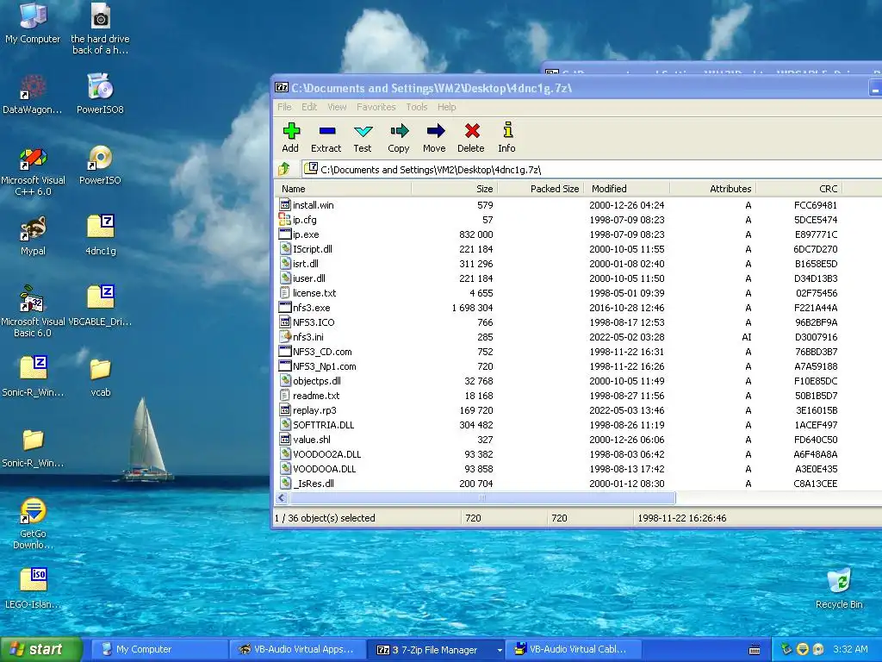Click the horizontal scrollbar left arrow

tap(282, 497)
